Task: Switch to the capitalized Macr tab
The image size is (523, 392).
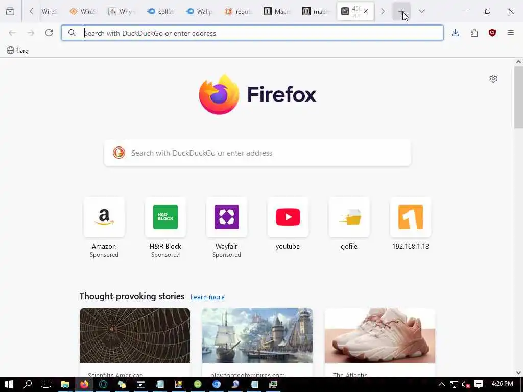Action: coord(277,11)
